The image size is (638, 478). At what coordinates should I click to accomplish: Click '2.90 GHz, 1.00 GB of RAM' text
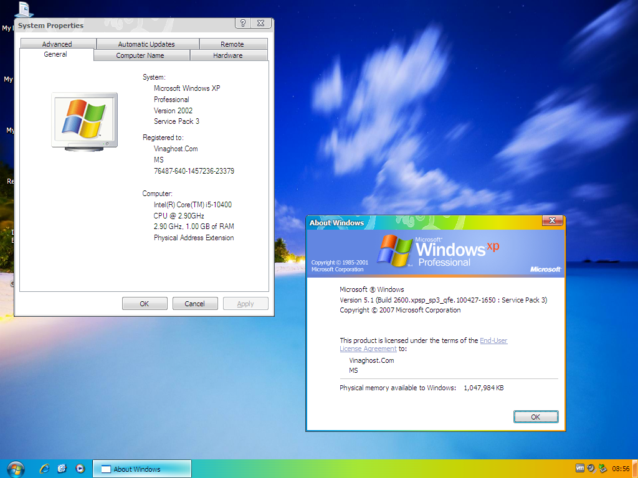194,227
